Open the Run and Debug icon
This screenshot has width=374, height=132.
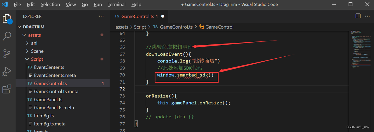tap(7, 71)
